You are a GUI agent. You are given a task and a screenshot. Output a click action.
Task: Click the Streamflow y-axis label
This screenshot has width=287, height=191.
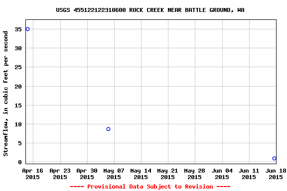(x=5, y=94)
